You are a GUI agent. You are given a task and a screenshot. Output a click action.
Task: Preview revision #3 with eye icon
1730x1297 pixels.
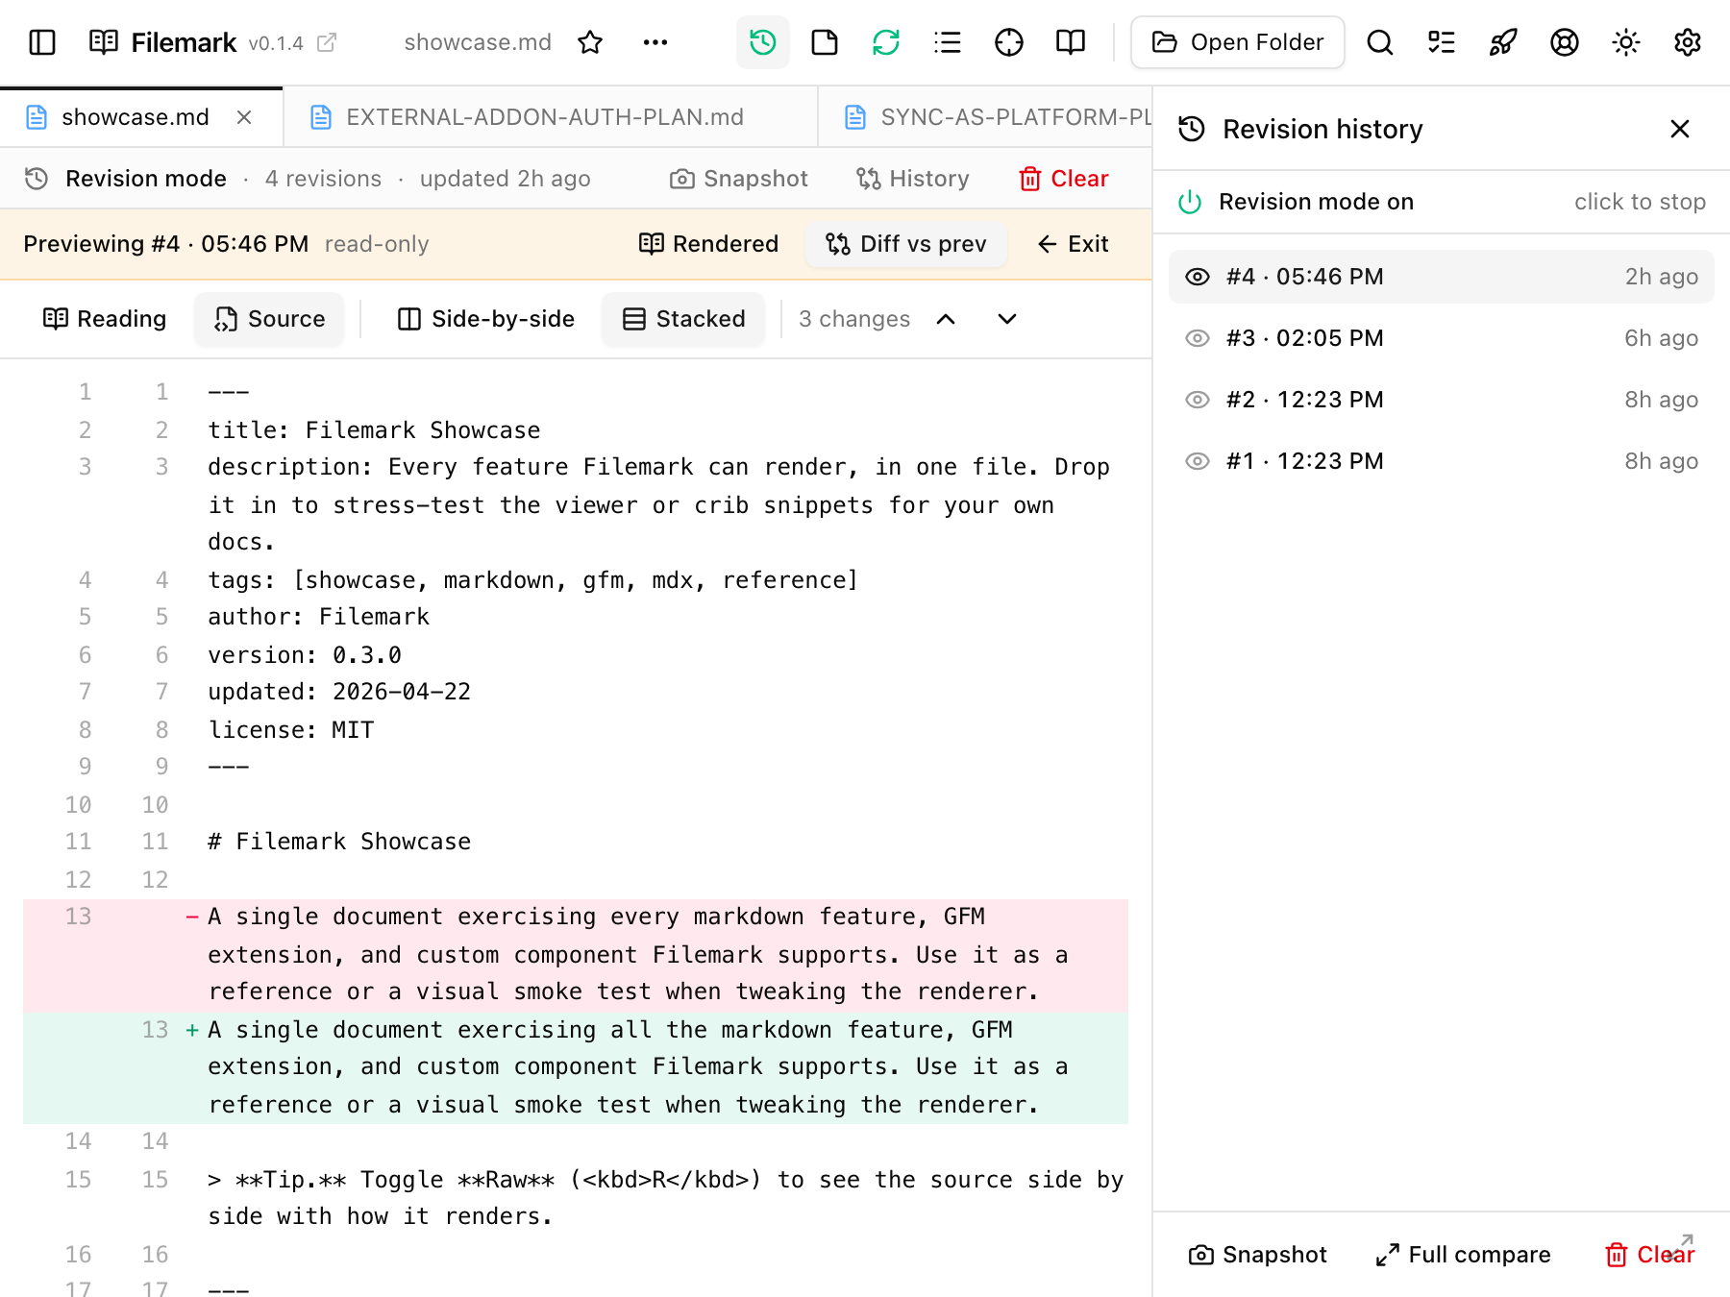(x=1198, y=338)
